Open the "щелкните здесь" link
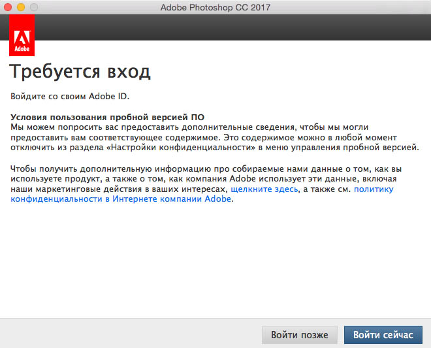 pos(264,189)
